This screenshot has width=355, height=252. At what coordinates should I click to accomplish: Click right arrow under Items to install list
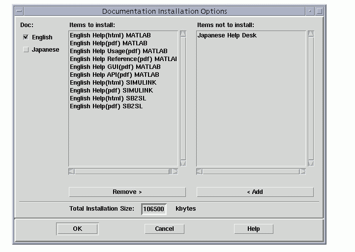[175, 172]
